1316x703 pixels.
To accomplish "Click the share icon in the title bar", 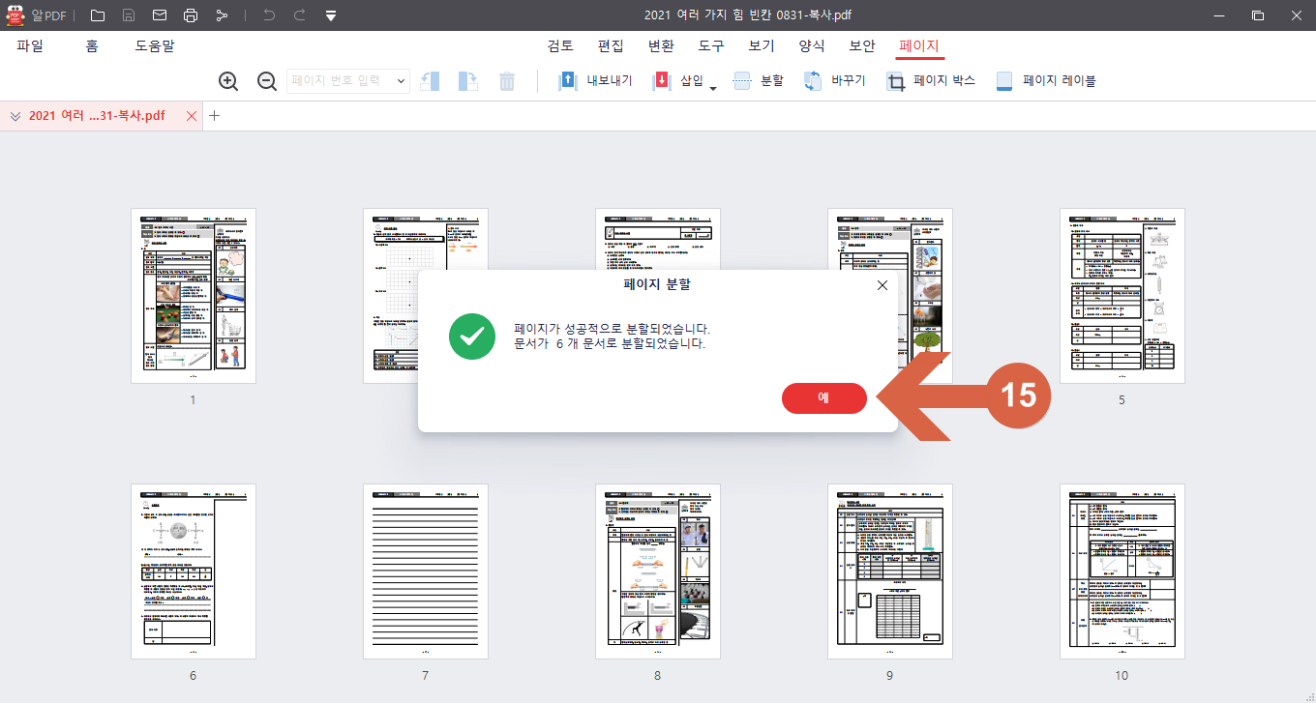I will click(x=221, y=15).
